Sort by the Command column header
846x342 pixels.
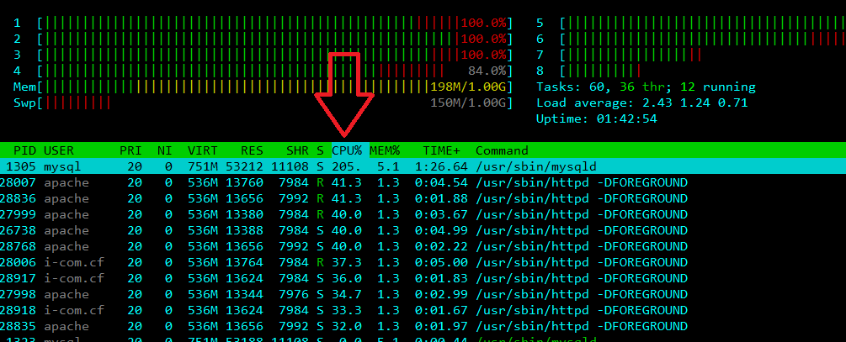tap(502, 150)
